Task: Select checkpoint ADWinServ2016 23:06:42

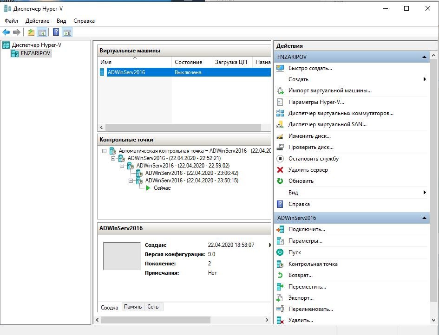Action: click(192, 173)
